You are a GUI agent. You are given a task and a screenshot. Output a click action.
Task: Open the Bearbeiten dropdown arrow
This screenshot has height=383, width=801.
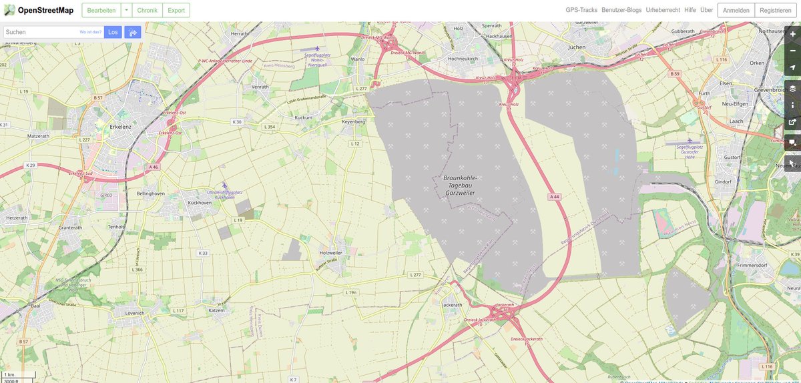tap(127, 10)
